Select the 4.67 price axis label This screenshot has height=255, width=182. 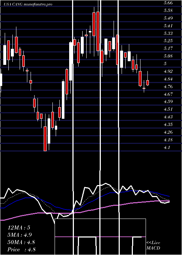168,94
